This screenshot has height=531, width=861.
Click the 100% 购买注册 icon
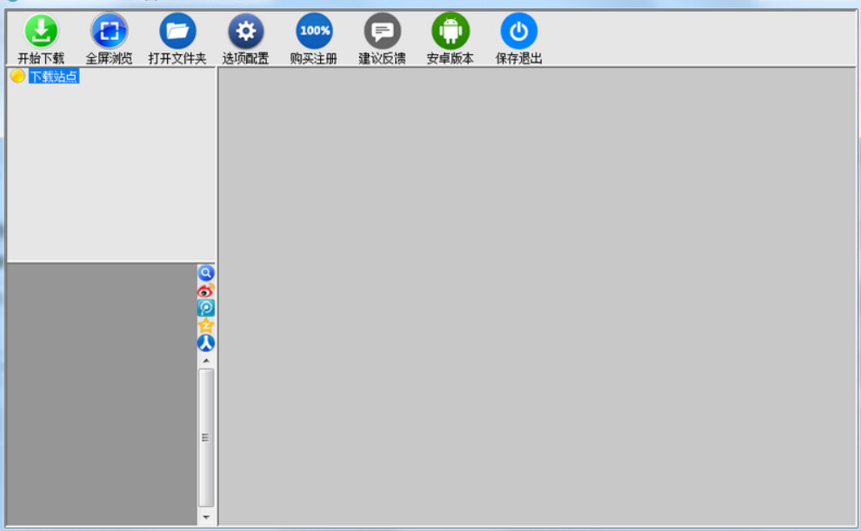314,30
